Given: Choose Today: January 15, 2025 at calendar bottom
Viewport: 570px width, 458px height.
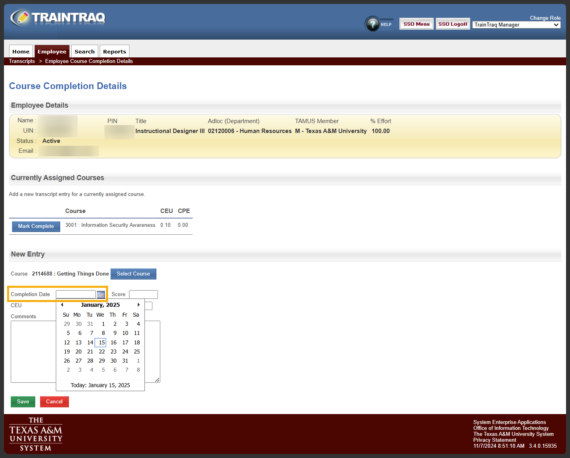Looking at the screenshot, I should [x=100, y=385].
